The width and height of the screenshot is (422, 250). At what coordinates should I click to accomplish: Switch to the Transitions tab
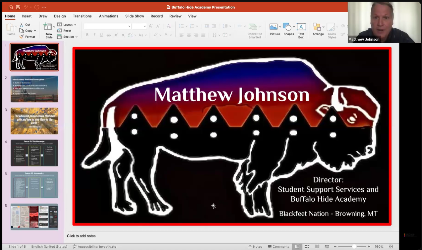pos(82,16)
